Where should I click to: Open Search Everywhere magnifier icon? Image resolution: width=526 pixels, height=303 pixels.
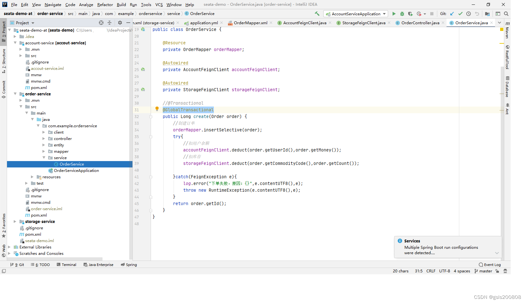coord(506,14)
